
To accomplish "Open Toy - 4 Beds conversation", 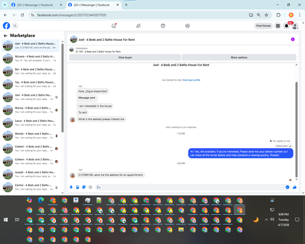I will pos(30,84).
